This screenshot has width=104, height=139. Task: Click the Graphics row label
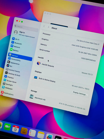pyautogui.click(x=45, y=39)
